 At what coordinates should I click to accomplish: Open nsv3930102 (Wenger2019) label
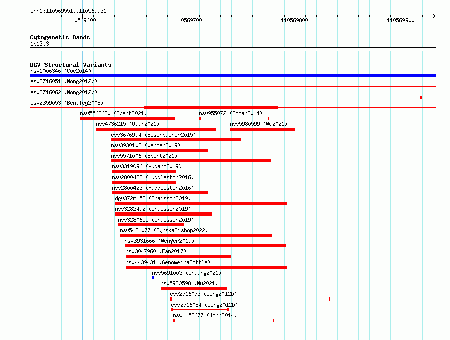(x=146, y=145)
